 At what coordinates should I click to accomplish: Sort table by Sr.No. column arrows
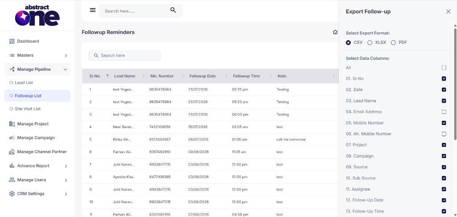coord(107,76)
